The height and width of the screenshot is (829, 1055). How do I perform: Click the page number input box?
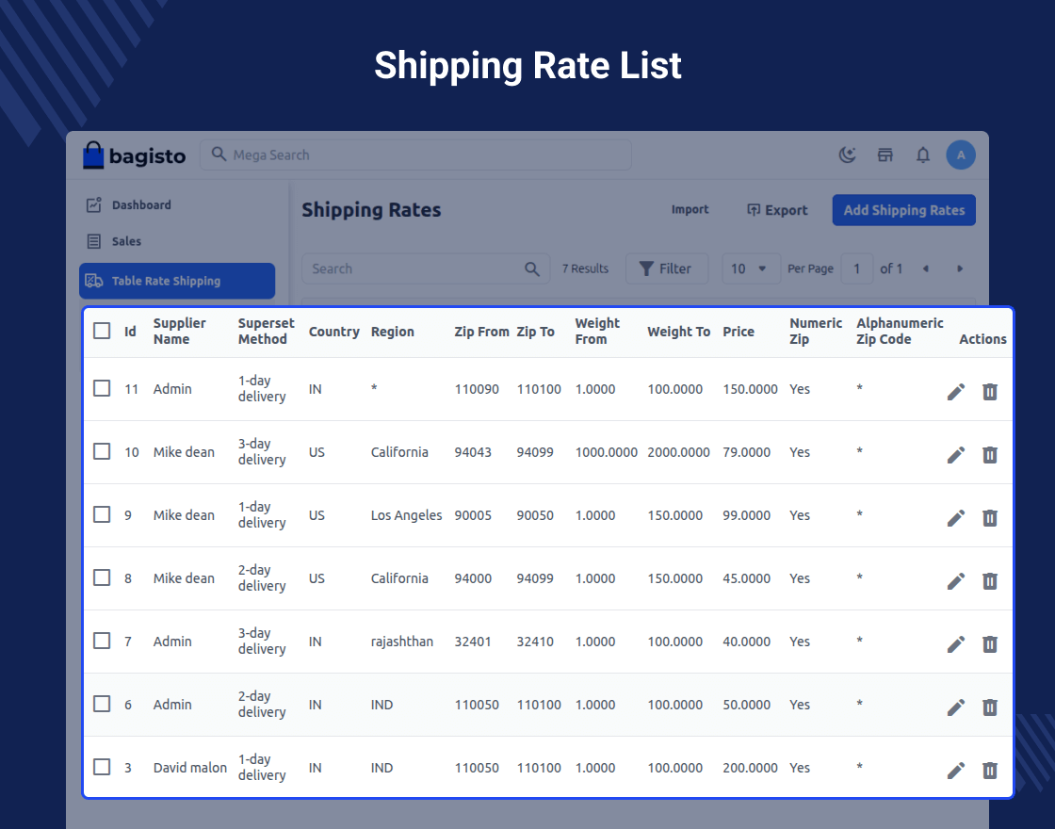(x=857, y=269)
